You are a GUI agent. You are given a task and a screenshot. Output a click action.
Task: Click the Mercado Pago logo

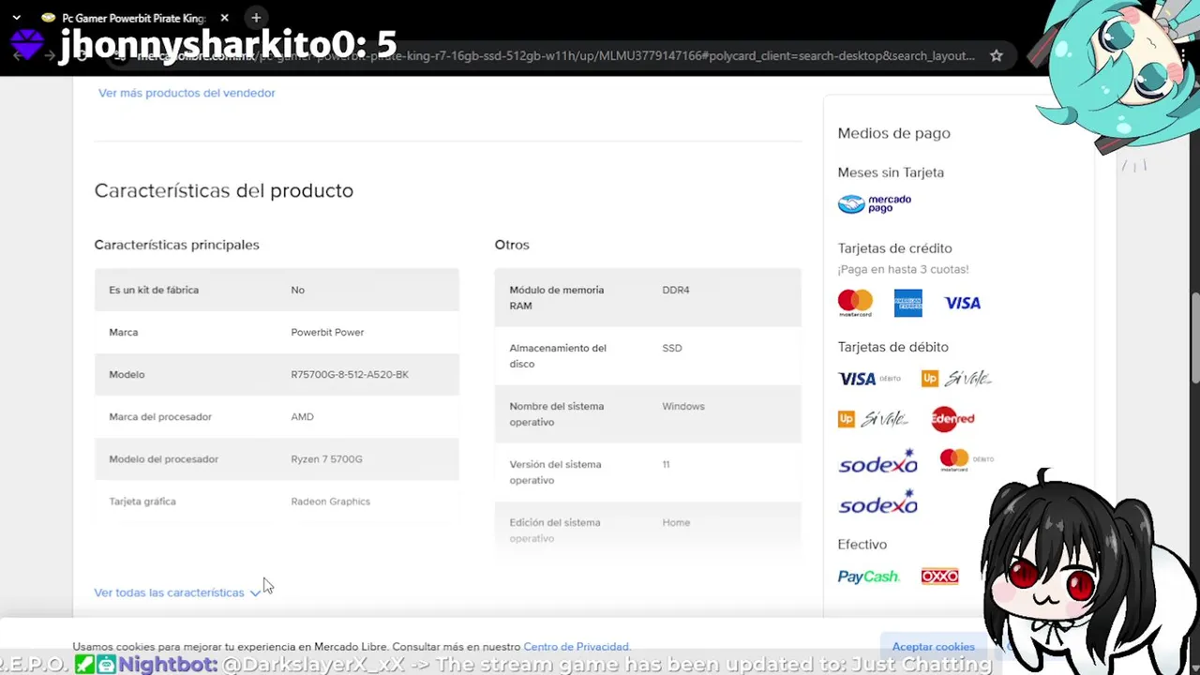[x=874, y=203]
